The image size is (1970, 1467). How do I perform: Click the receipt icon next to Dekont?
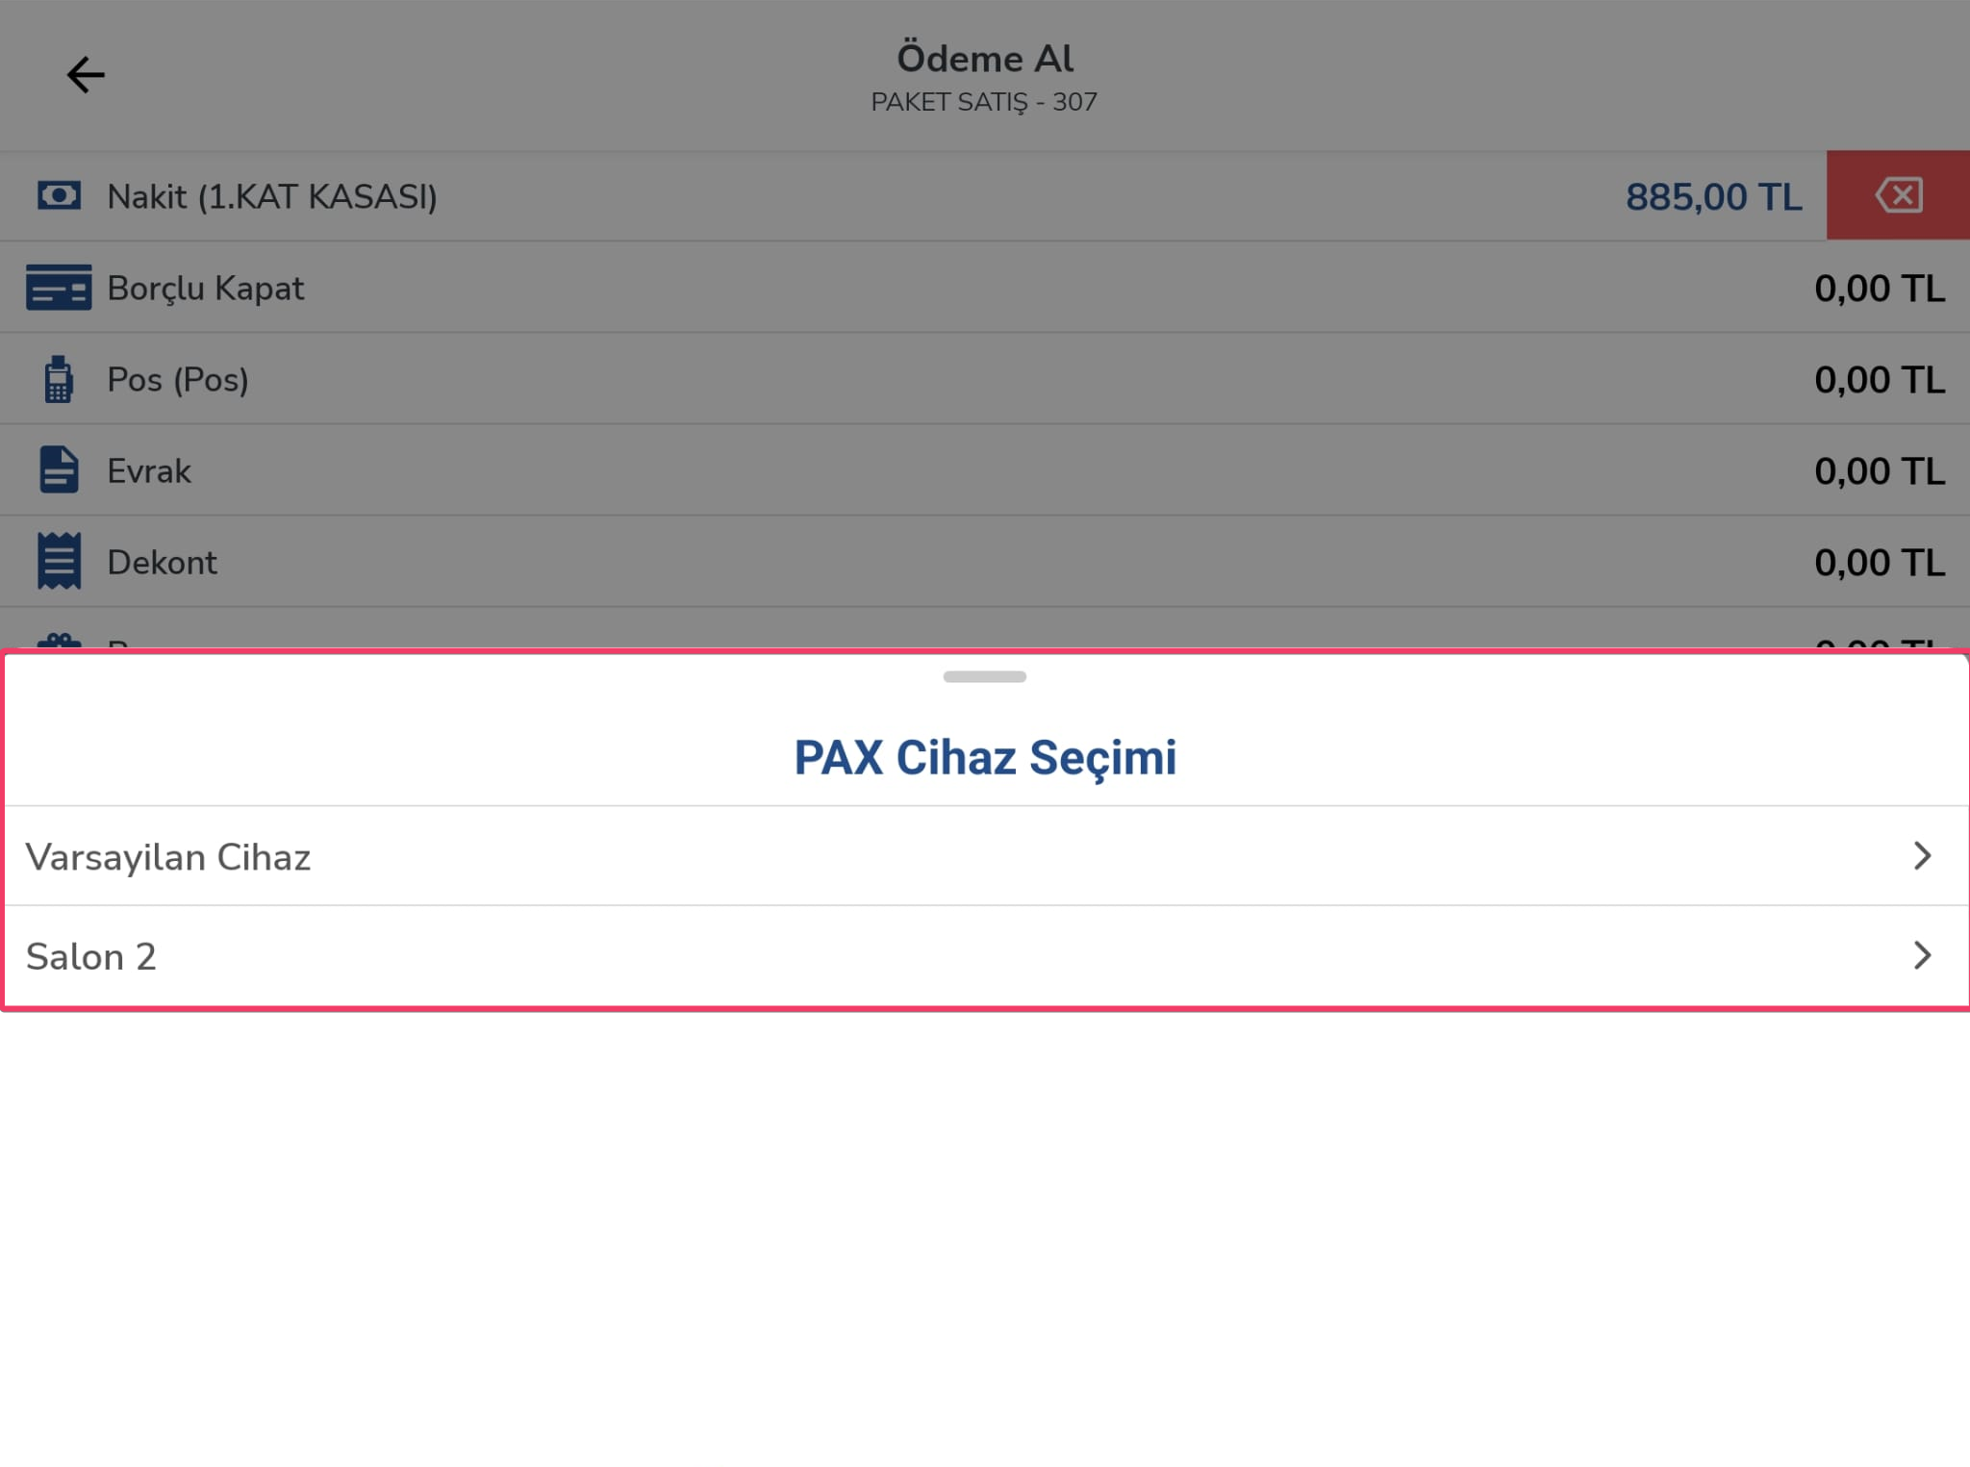(59, 561)
